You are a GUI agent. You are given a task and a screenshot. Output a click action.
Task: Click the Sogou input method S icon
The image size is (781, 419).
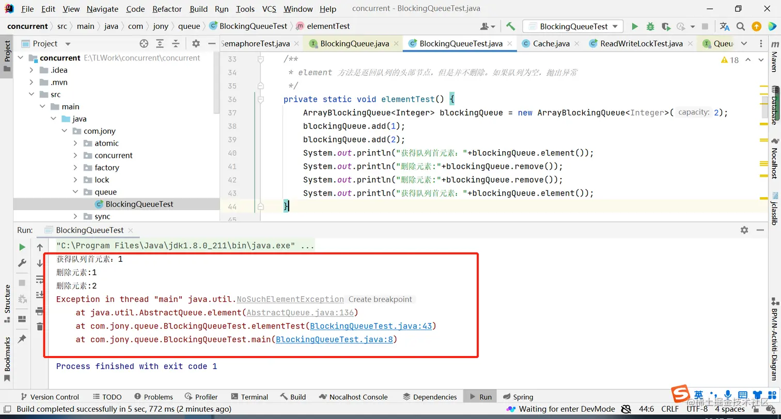click(680, 395)
